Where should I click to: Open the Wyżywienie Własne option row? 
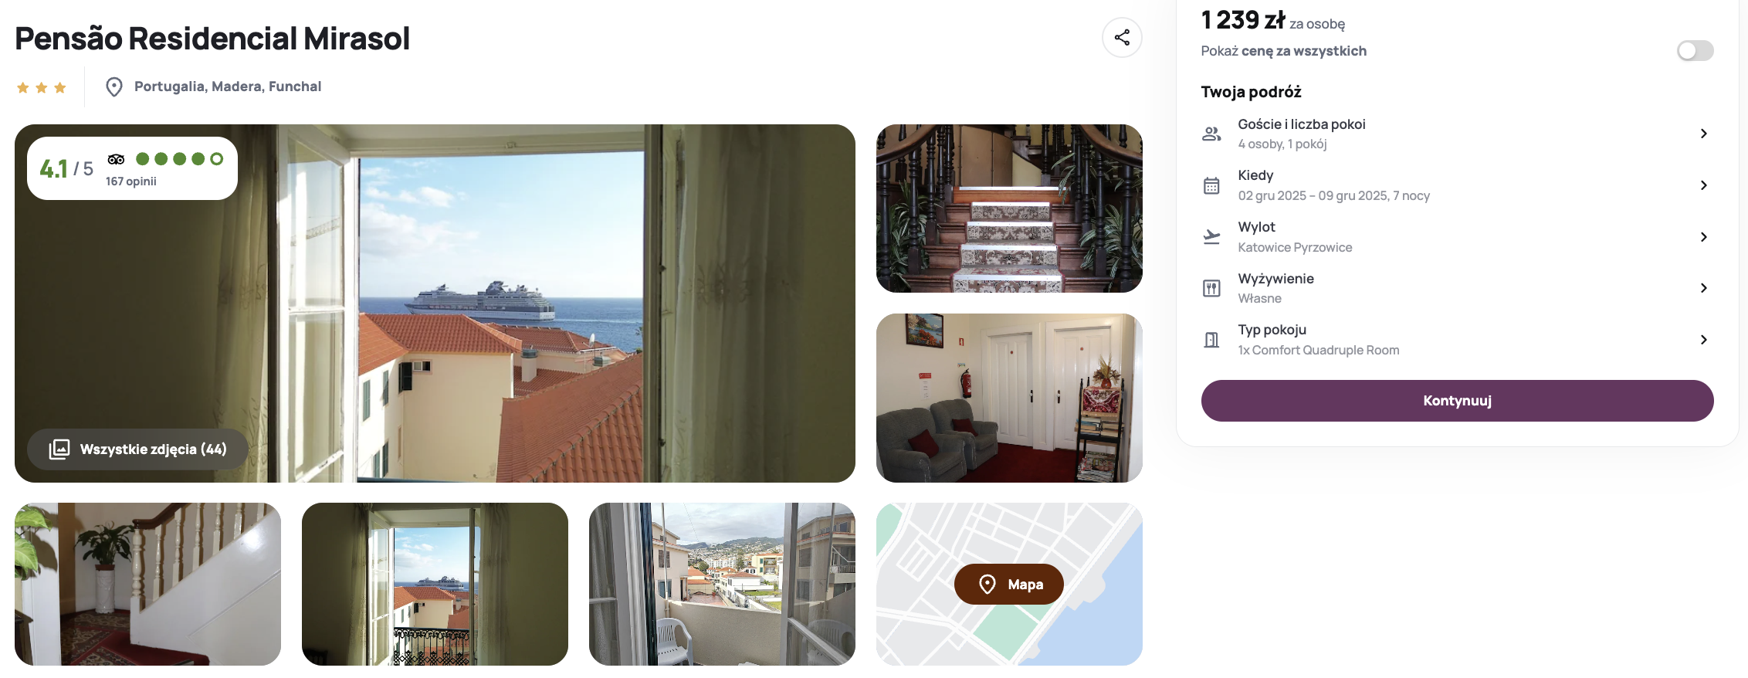tap(1457, 288)
